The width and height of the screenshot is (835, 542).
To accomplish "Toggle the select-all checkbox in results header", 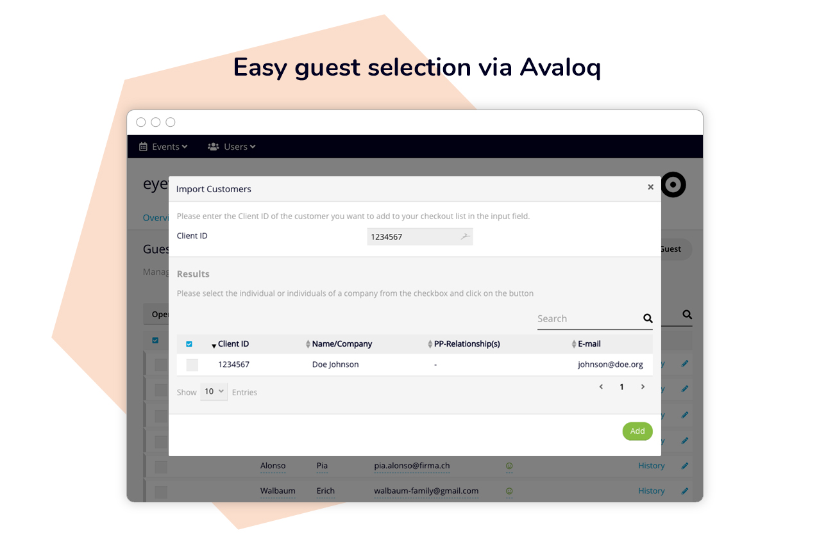I will point(189,344).
